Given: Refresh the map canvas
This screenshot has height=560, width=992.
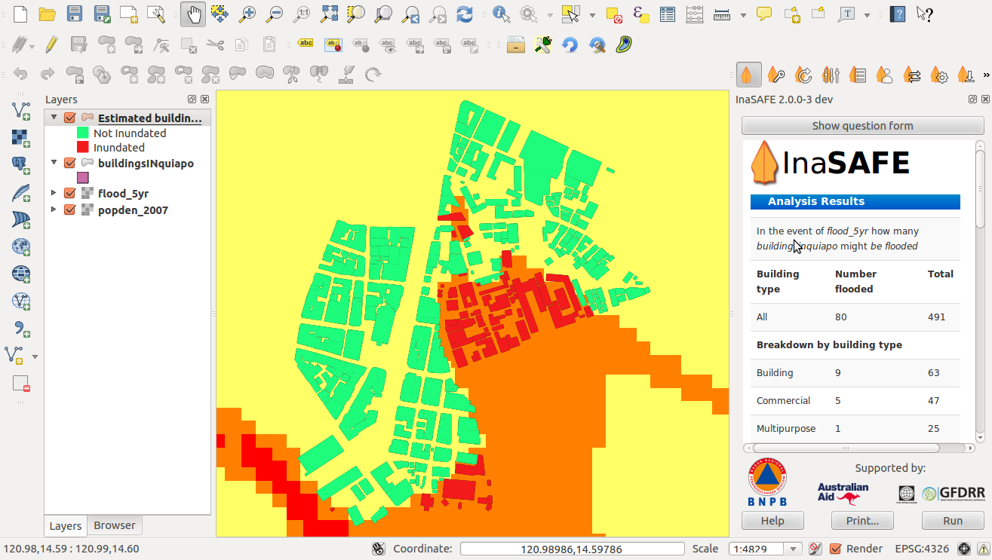Looking at the screenshot, I should (465, 14).
